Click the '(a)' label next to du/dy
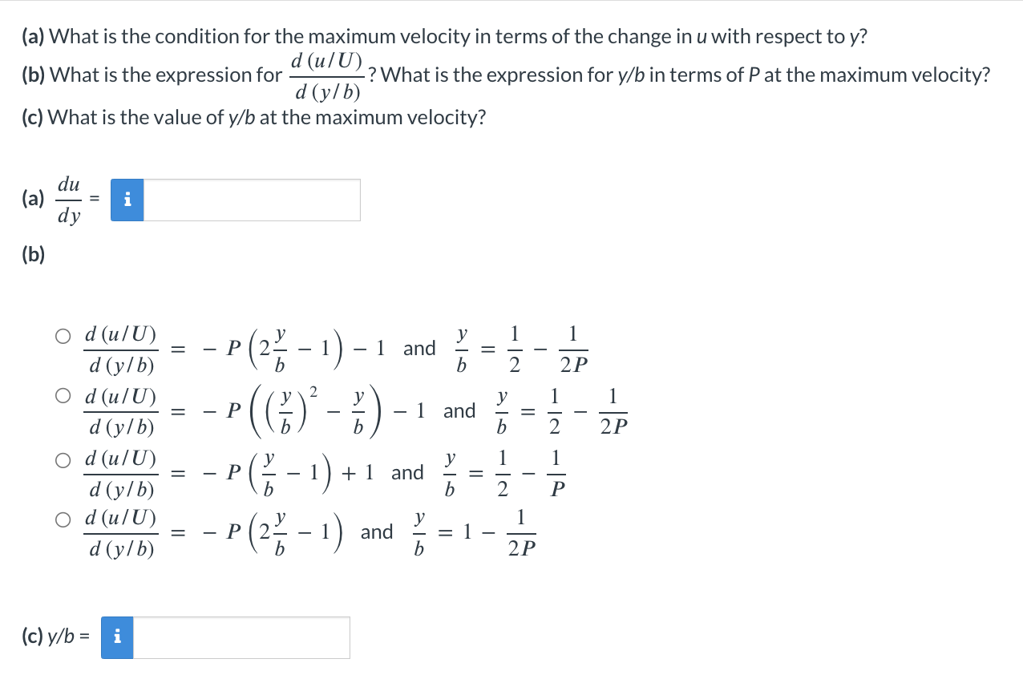 pos(31,199)
